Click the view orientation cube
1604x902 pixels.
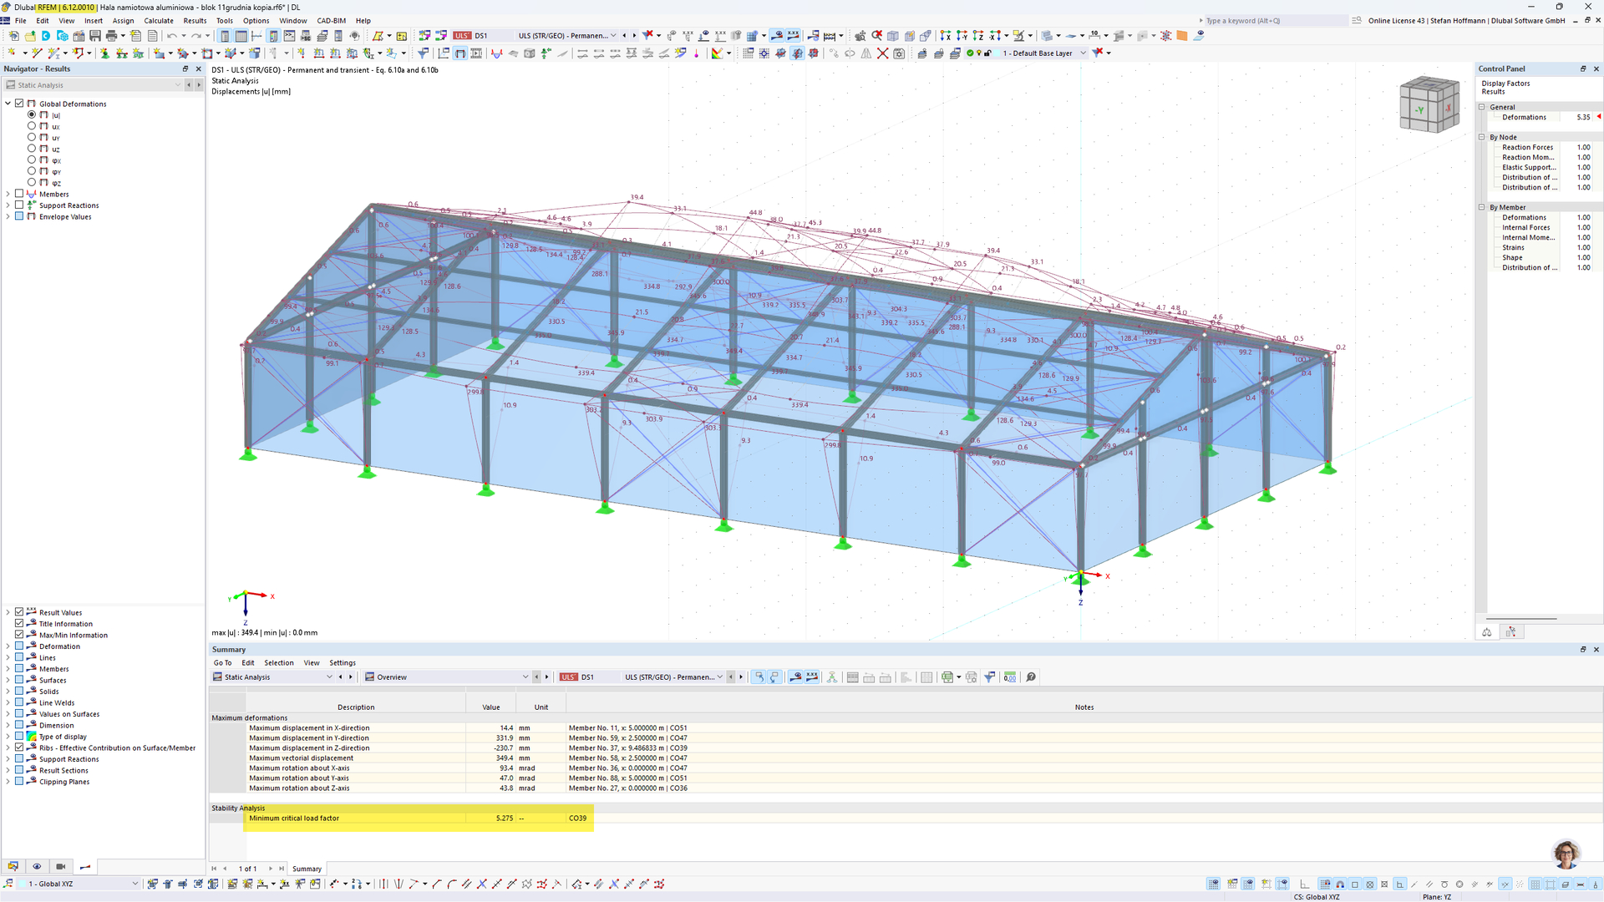pos(1429,104)
